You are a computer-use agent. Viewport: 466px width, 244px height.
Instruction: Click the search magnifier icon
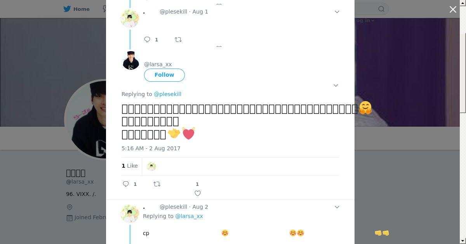[381, 9]
